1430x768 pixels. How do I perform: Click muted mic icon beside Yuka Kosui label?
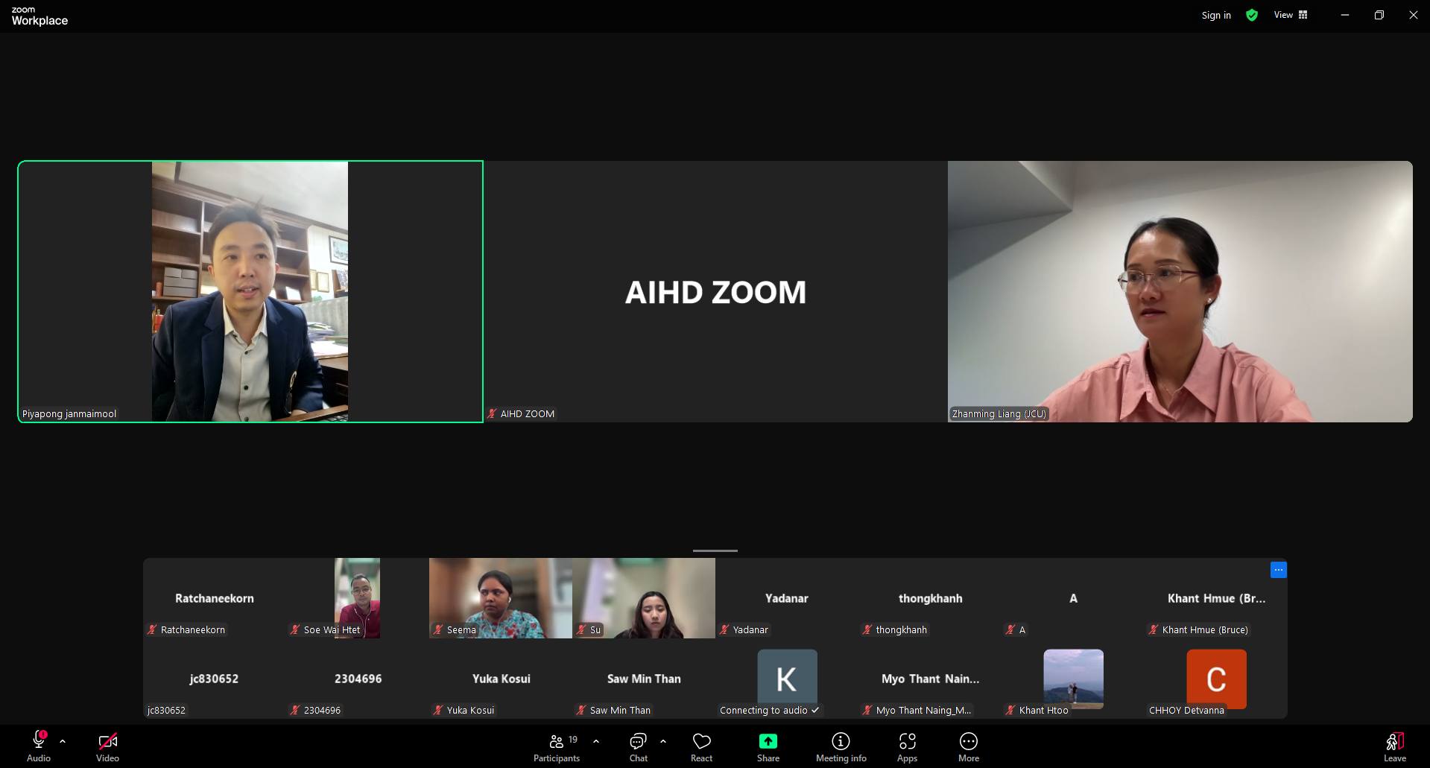[x=438, y=710]
